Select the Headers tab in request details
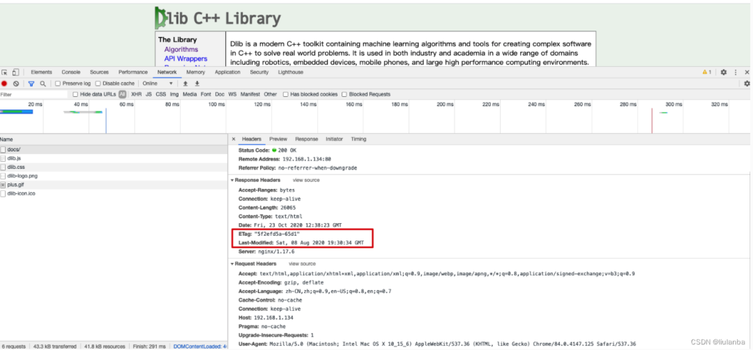The width and height of the screenshot is (753, 350). tap(252, 139)
